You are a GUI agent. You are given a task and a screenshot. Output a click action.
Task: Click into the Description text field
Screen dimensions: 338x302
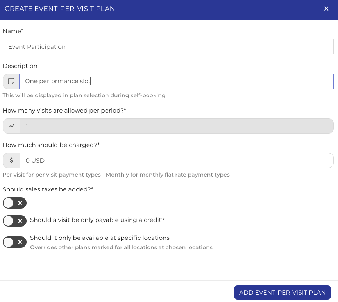176,81
